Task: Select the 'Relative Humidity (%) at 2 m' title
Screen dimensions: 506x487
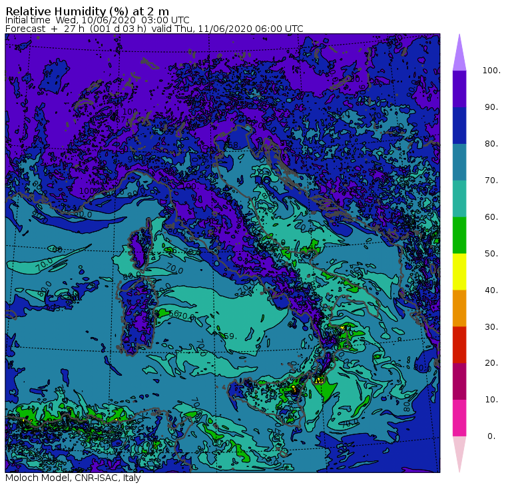Action: (x=87, y=11)
